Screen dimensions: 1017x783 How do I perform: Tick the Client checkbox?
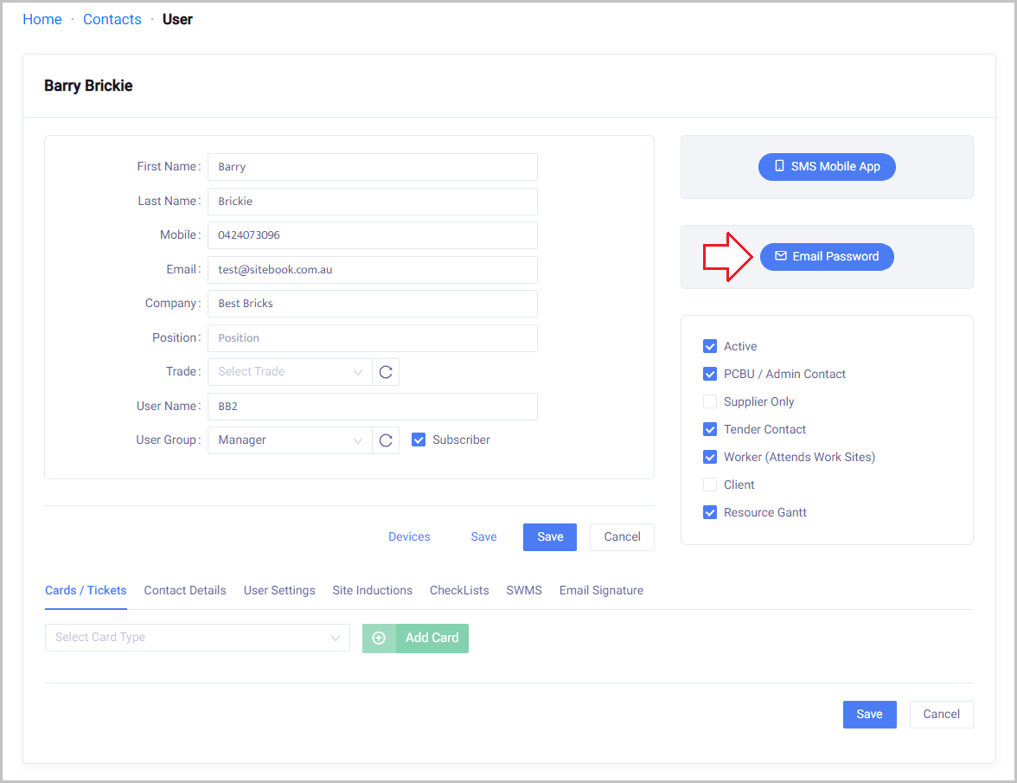[710, 485]
